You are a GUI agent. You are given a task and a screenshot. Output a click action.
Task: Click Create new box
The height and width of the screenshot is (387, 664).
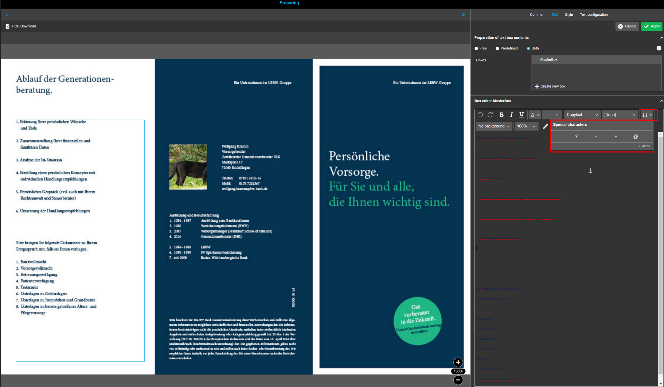(550, 86)
